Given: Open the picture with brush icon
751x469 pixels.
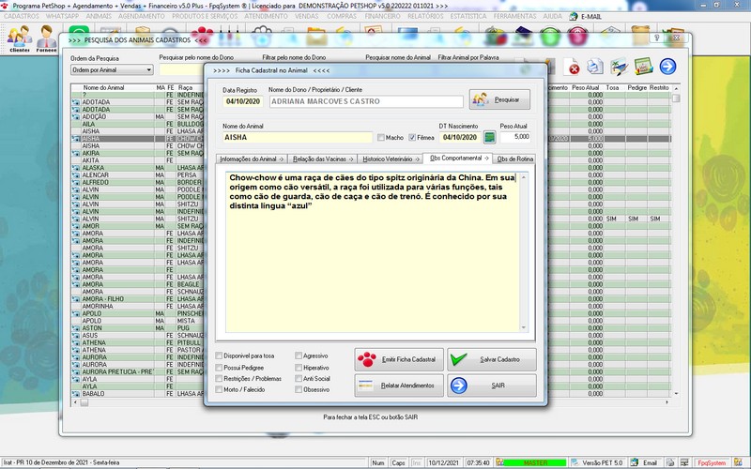Looking at the screenshot, I should tap(619, 67).
